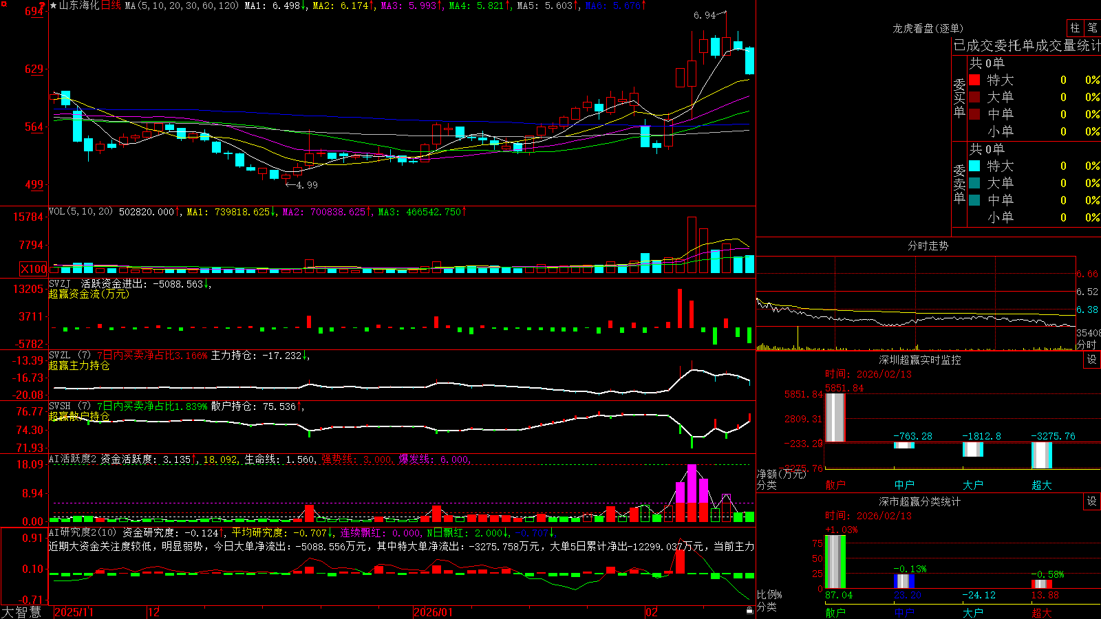This screenshot has height=619, width=1101.
Task: Click 散户 ratio bar labeled +1.03%
Action: click(x=835, y=561)
